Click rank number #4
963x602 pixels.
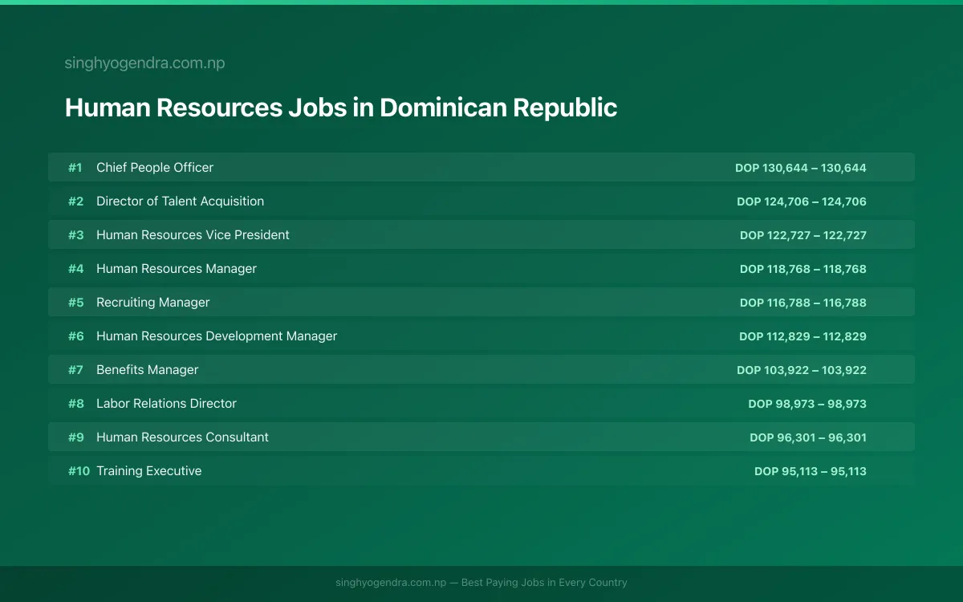coord(75,269)
